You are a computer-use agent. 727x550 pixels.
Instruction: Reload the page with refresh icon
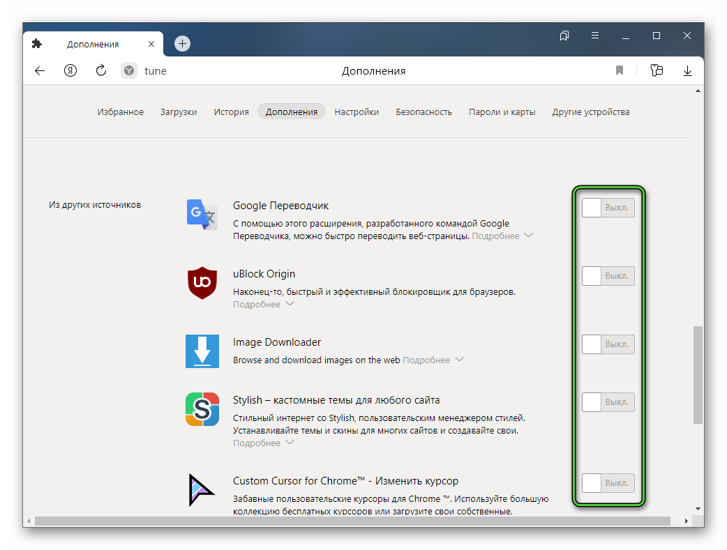tap(101, 70)
